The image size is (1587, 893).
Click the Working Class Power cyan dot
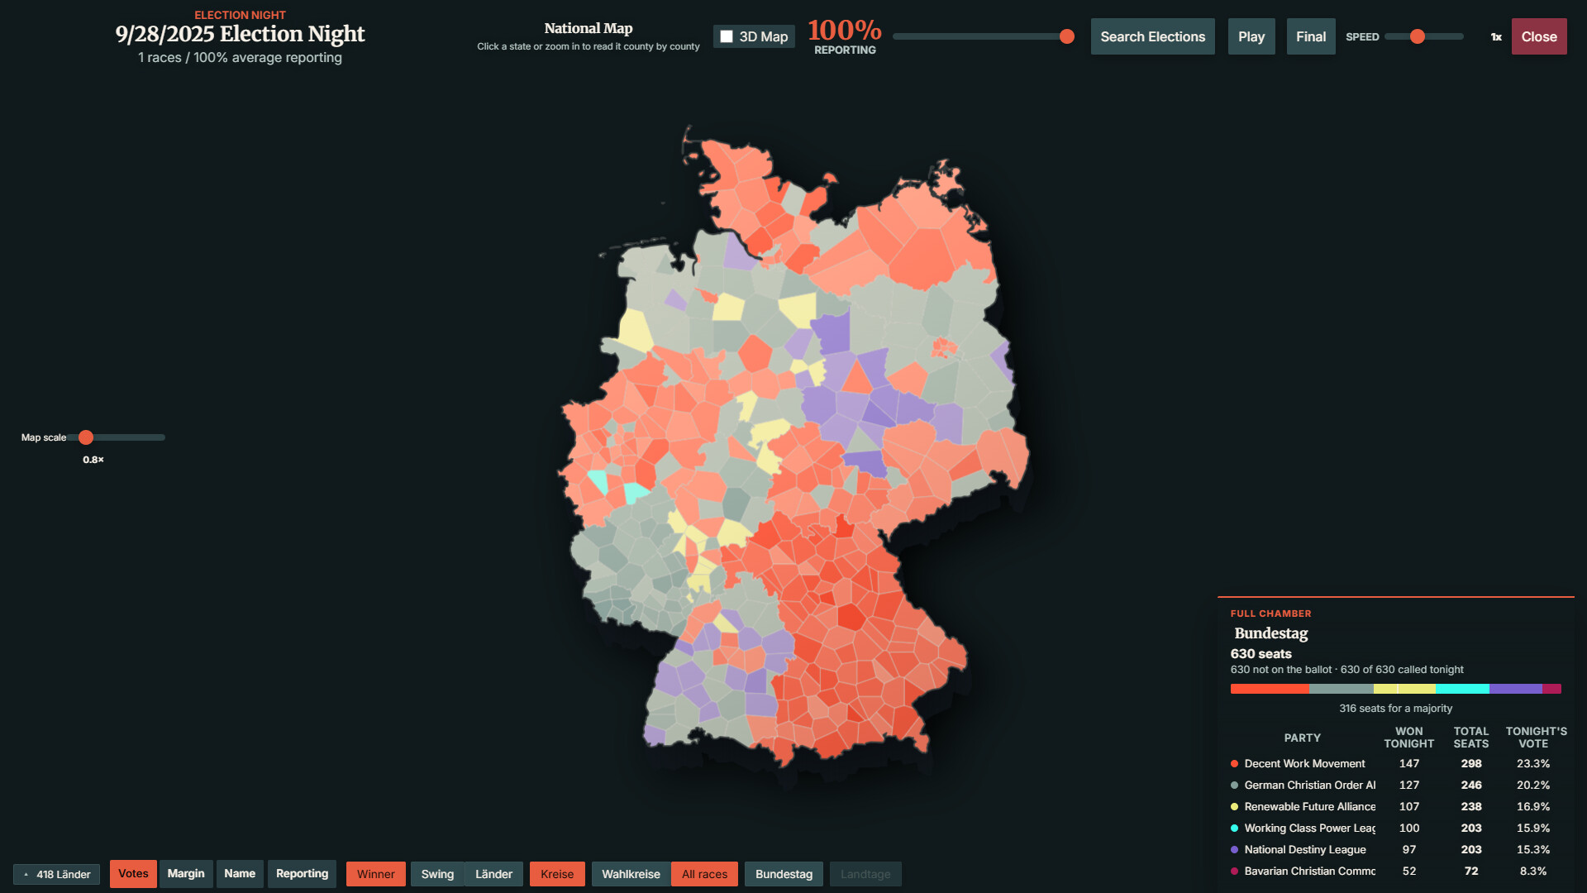pyautogui.click(x=1234, y=829)
